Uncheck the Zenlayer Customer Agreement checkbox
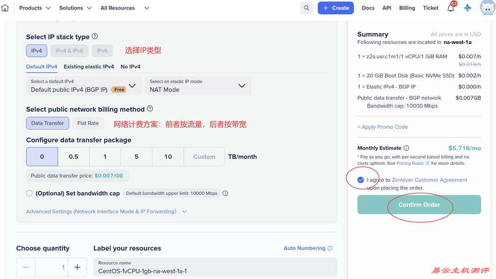The width and height of the screenshot is (496, 279). point(360,179)
